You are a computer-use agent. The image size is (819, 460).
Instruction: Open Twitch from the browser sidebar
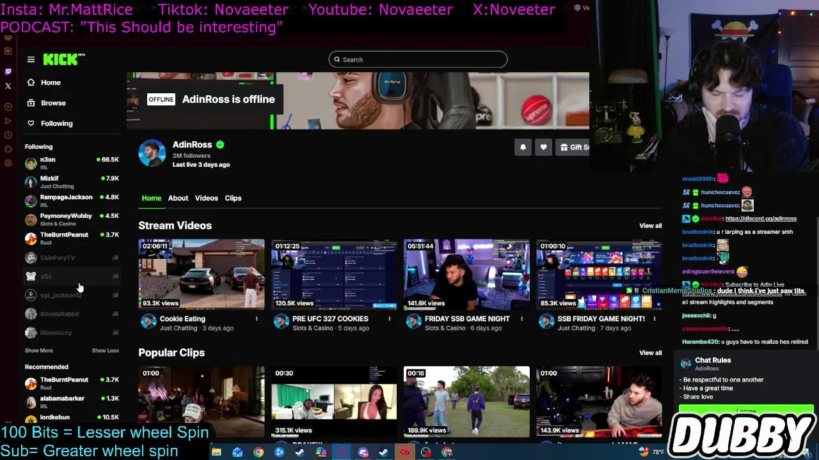pos(8,72)
